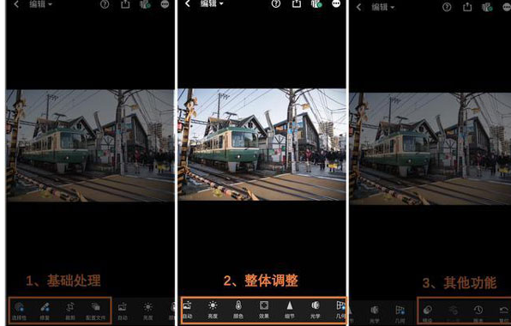
Task: Go back using the right screen's back arrow
Action: click(358, 7)
